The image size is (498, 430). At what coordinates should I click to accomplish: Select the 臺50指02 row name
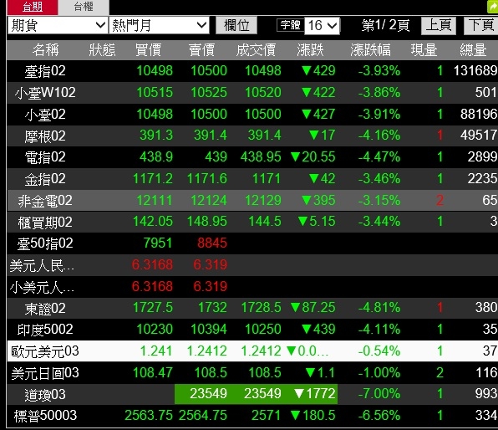(x=45, y=243)
